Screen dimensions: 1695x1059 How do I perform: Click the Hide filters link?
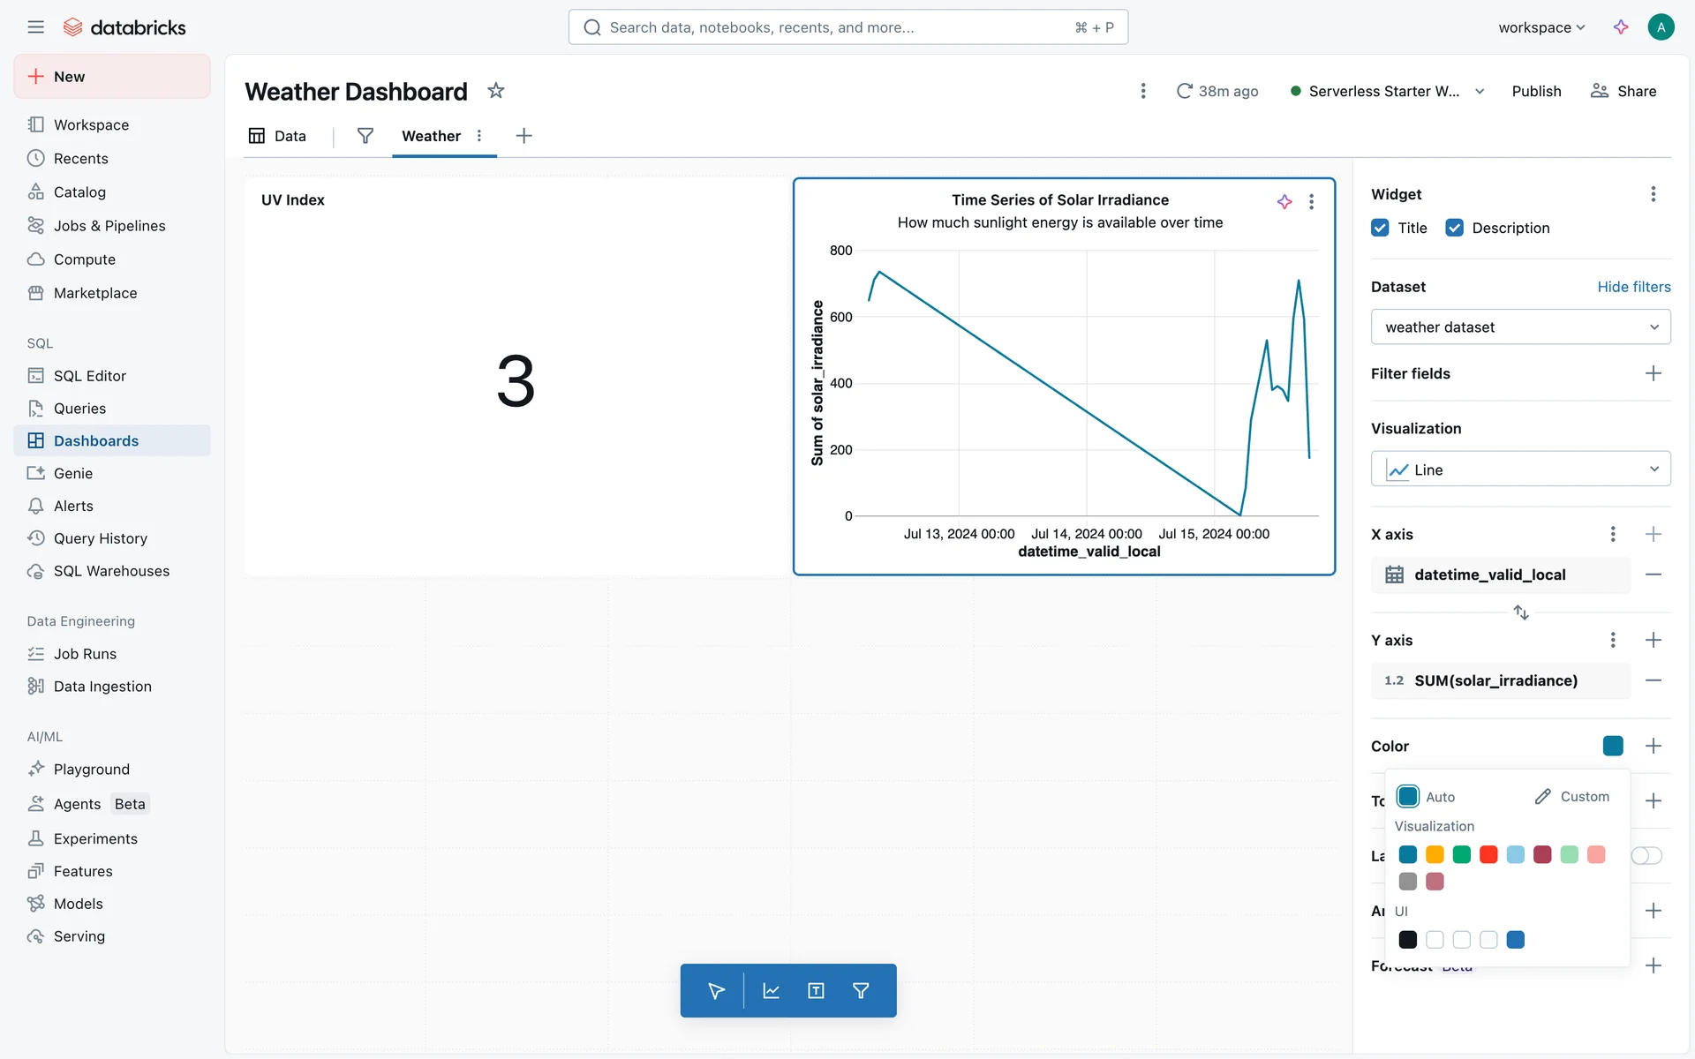pyautogui.click(x=1633, y=287)
